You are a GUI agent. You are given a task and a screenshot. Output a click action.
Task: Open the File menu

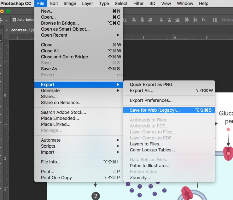[x=41, y=3]
